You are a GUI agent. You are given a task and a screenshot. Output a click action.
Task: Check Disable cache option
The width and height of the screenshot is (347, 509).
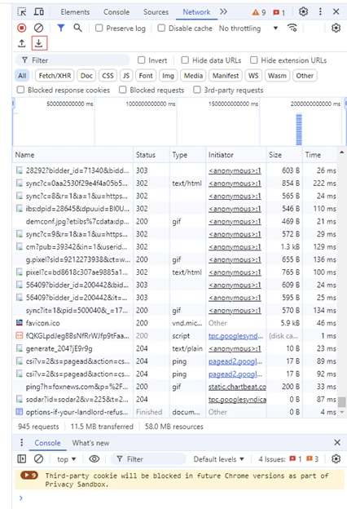161,29
